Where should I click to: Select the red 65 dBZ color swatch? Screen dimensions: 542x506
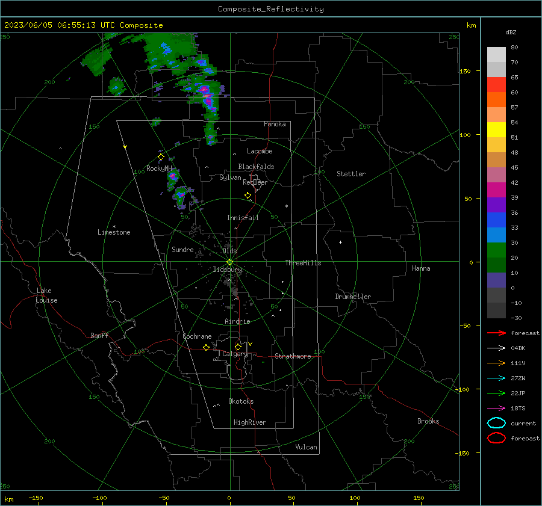496,84
